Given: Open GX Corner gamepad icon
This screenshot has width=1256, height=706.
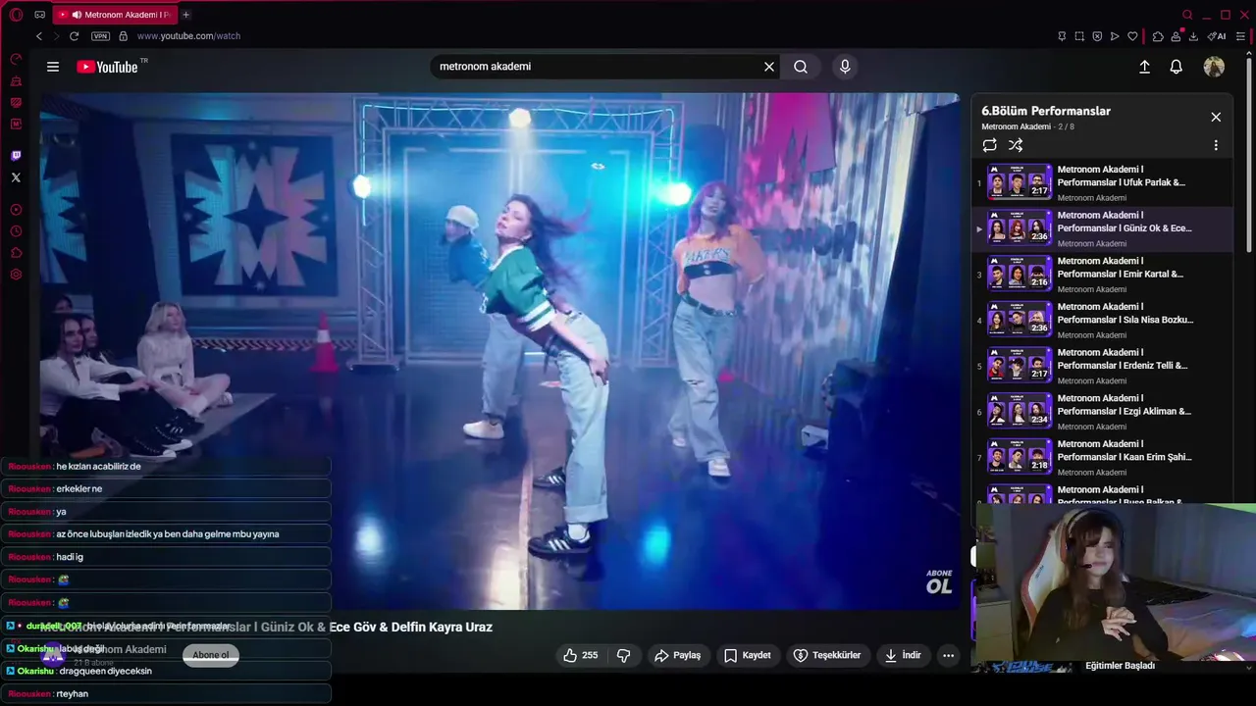Looking at the screenshot, I should [40, 15].
